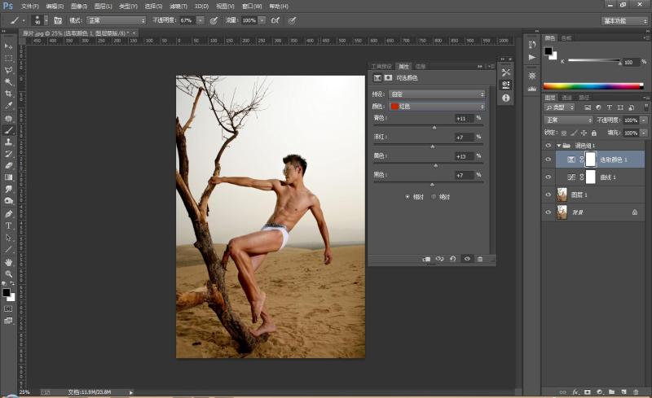Image resolution: width=652 pixels, height=398 pixels.
Task: Select the History Brush tool
Action: point(8,154)
